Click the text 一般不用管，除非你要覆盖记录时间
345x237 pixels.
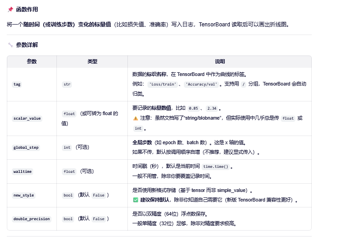click(x=172, y=176)
